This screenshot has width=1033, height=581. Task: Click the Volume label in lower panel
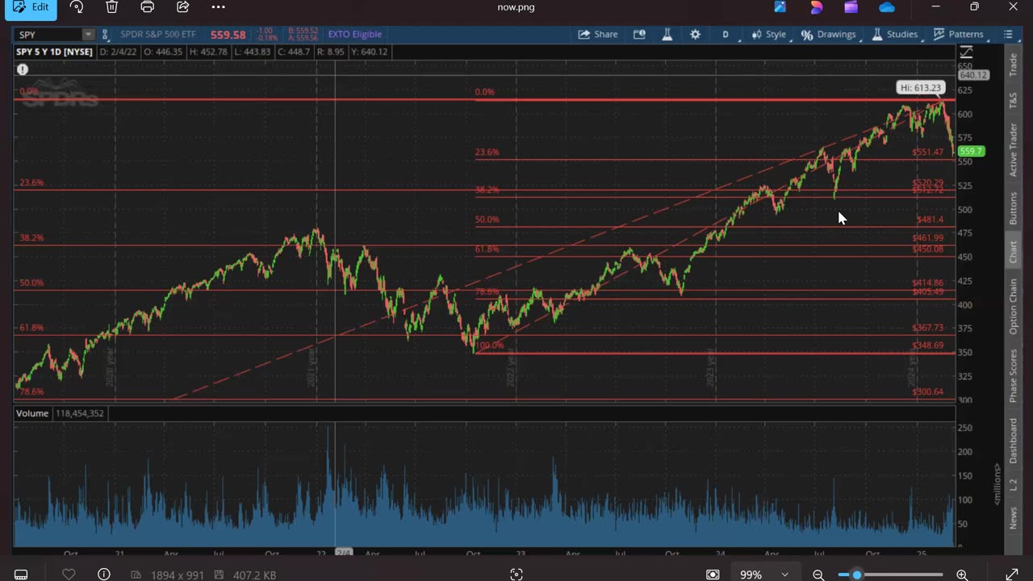[x=32, y=413]
